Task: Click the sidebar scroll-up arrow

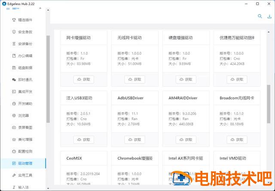Action: (48, 10)
